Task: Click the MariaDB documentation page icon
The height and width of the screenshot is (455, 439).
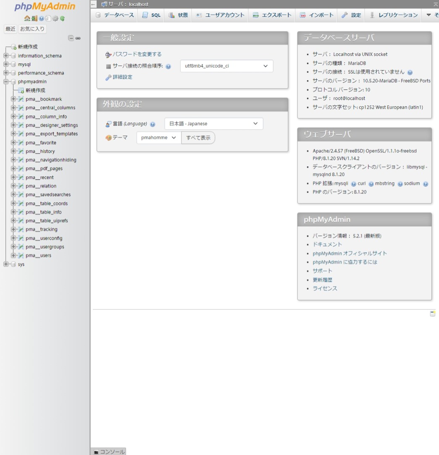Action: pyautogui.click(x=48, y=18)
